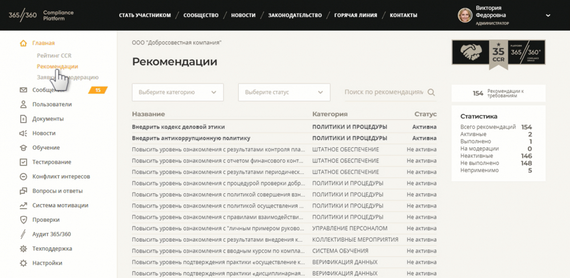Viewport: 570px width, 278px height.
Task: Open Рейтинг CCR sidebar link
Action: [54, 56]
